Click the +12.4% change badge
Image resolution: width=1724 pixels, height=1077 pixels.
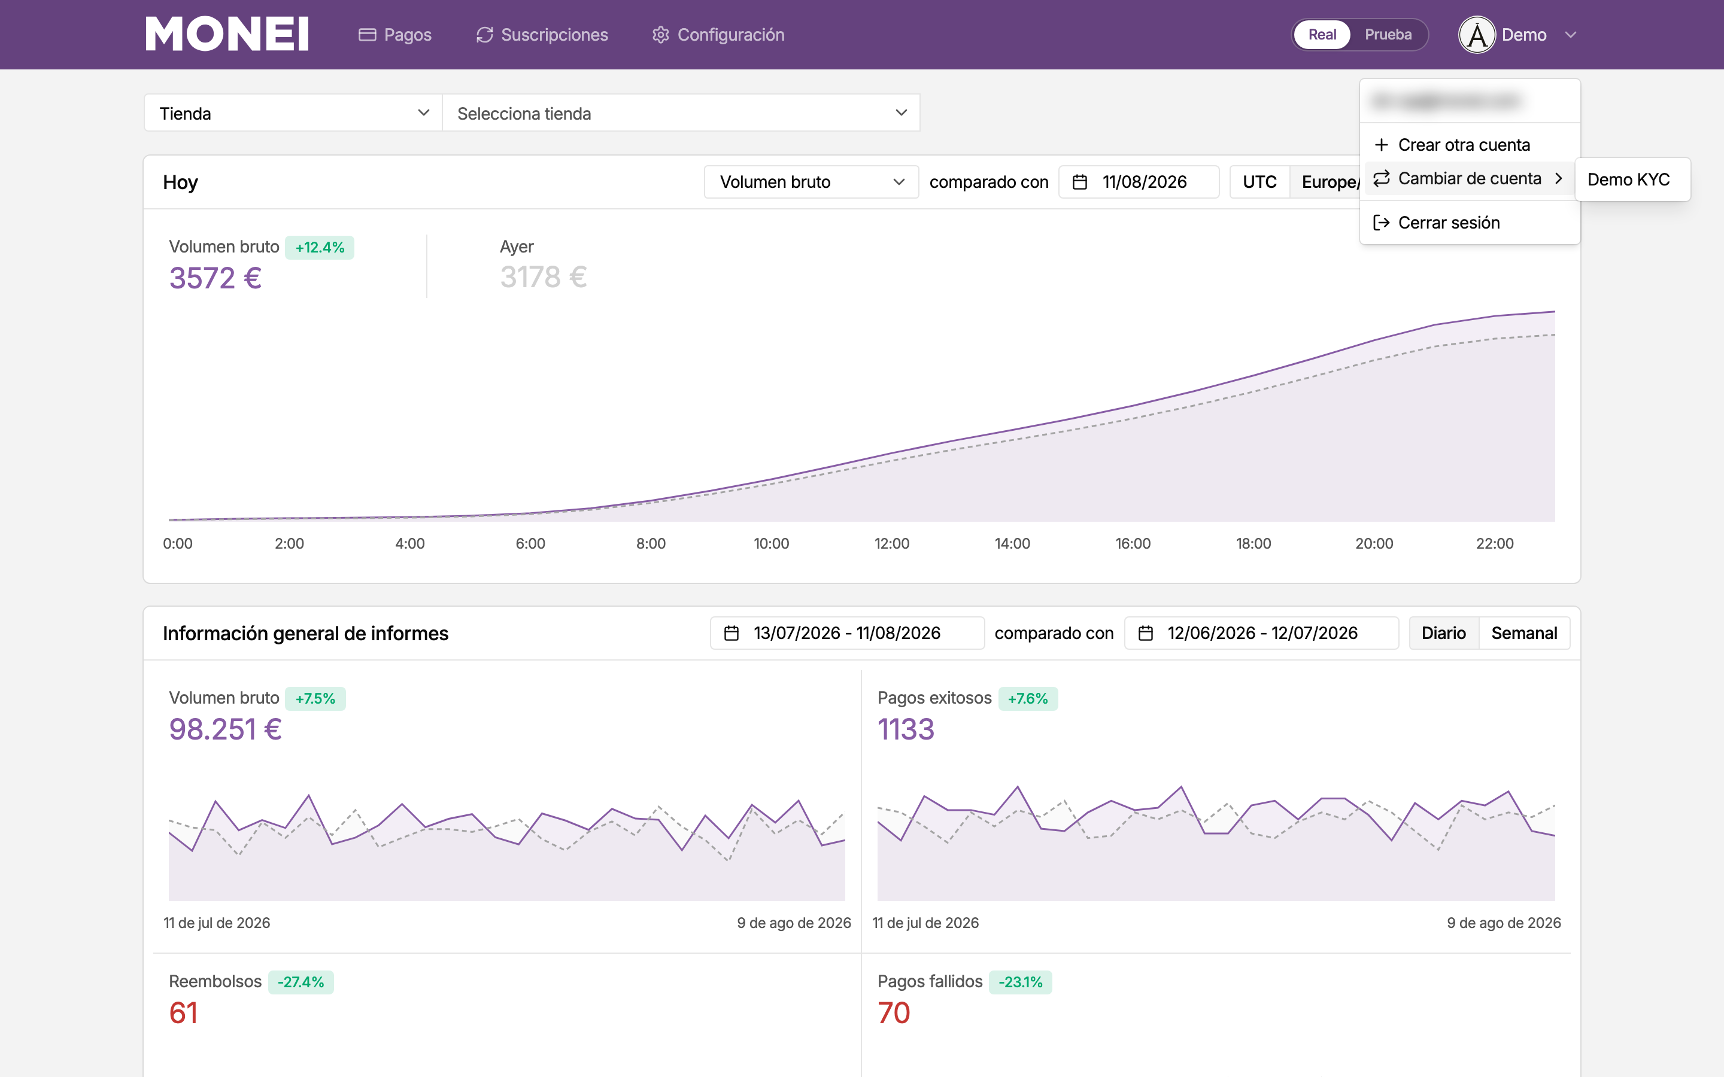(320, 248)
